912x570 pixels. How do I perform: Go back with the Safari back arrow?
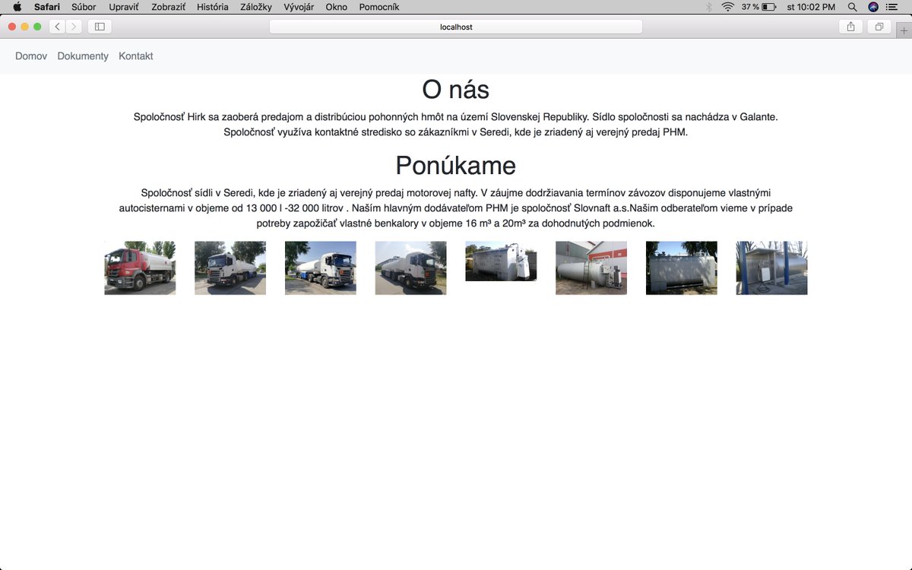tap(58, 27)
